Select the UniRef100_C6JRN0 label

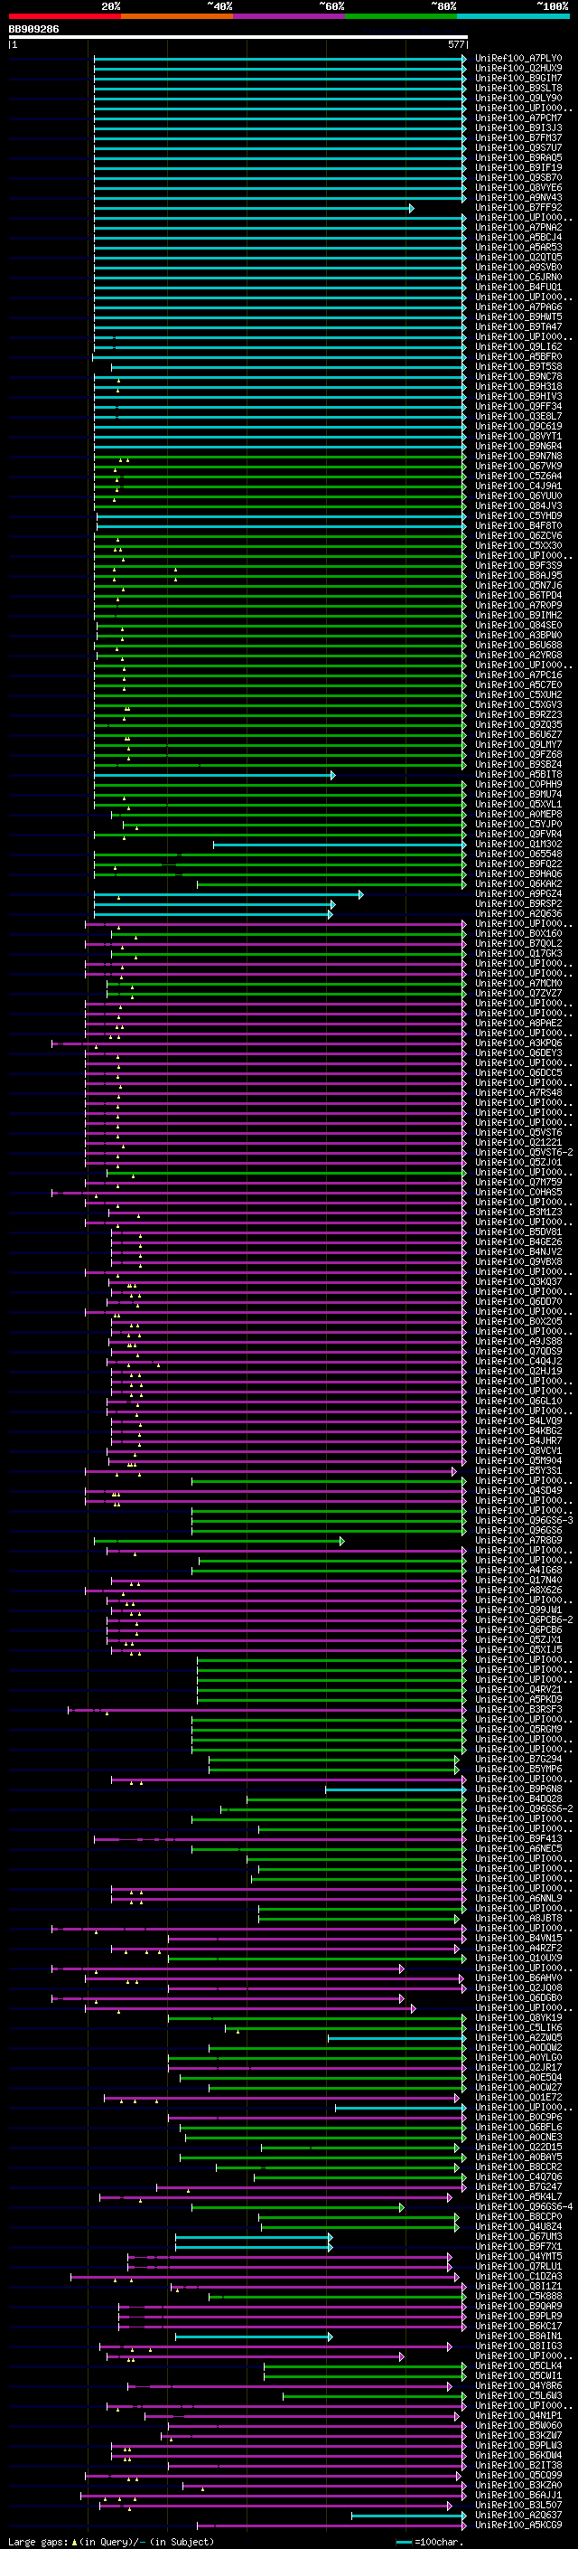tap(518, 279)
